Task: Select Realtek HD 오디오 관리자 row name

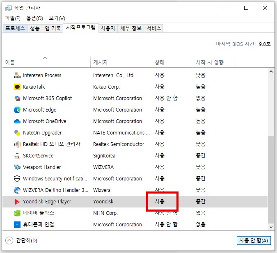Action: point(52,144)
